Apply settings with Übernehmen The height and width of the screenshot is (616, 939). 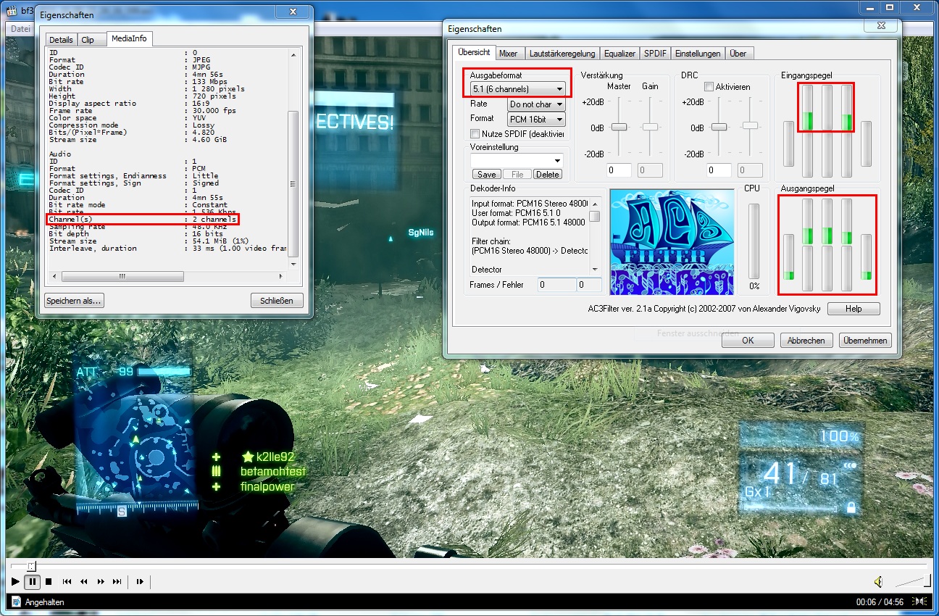click(865, 341)
